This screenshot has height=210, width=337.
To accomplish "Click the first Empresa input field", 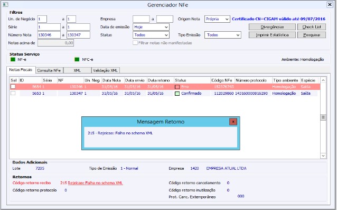I will pos(141,19).
